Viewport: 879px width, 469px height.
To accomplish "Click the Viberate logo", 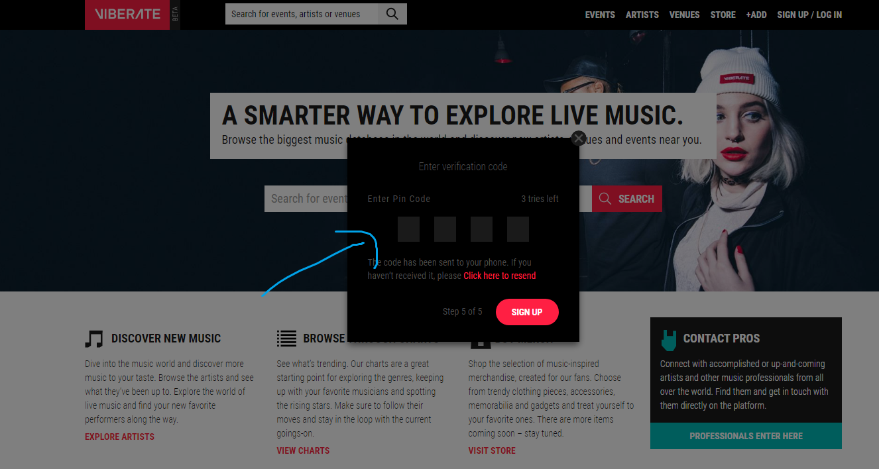I will point(127,15).
